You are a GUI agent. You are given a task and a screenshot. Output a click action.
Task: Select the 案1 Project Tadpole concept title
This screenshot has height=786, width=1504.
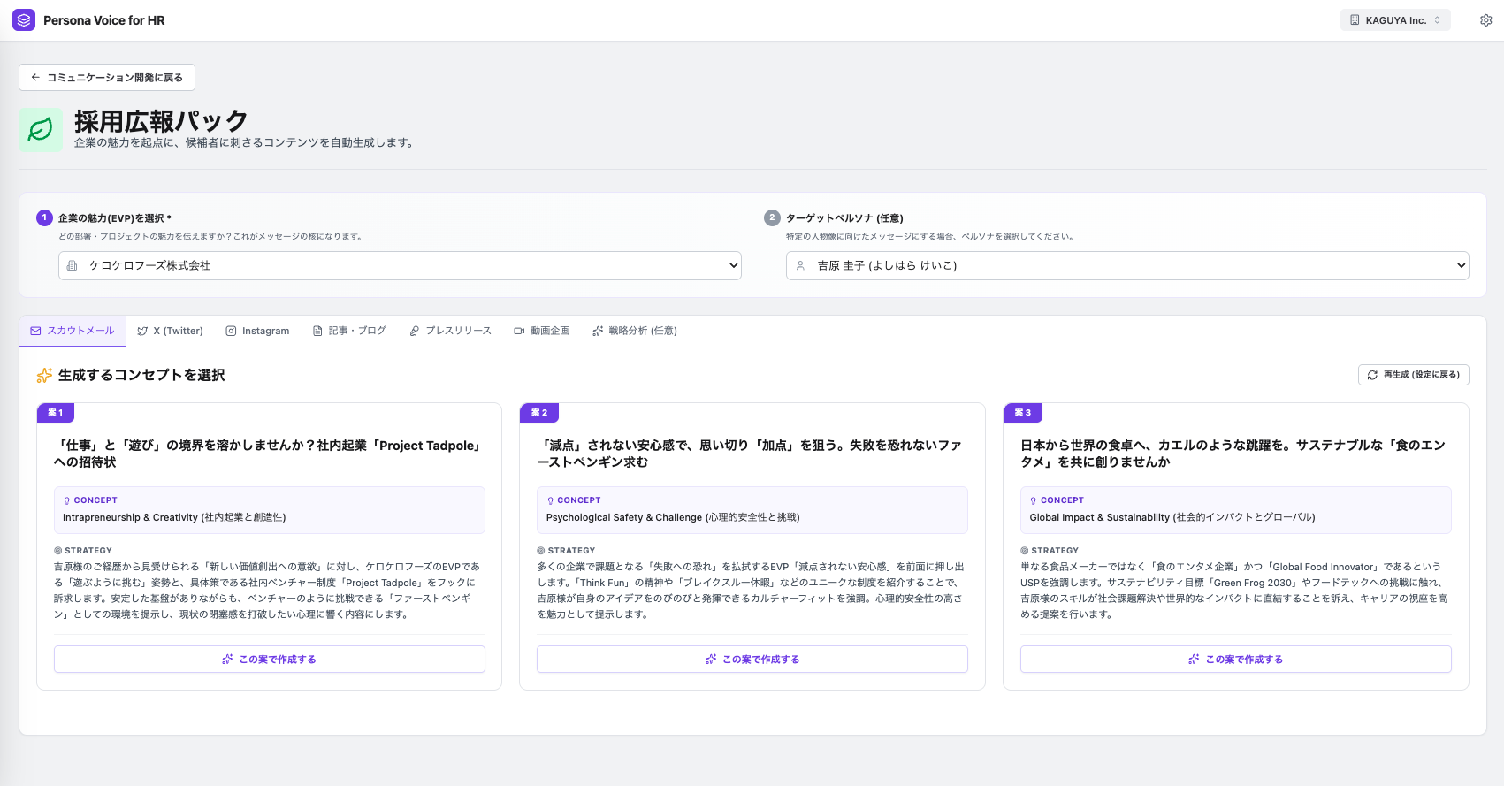tap(269, 454)
